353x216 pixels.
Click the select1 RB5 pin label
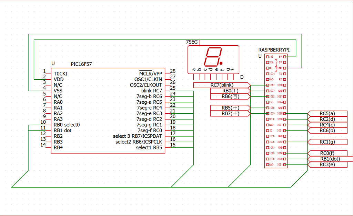point(149,148)
